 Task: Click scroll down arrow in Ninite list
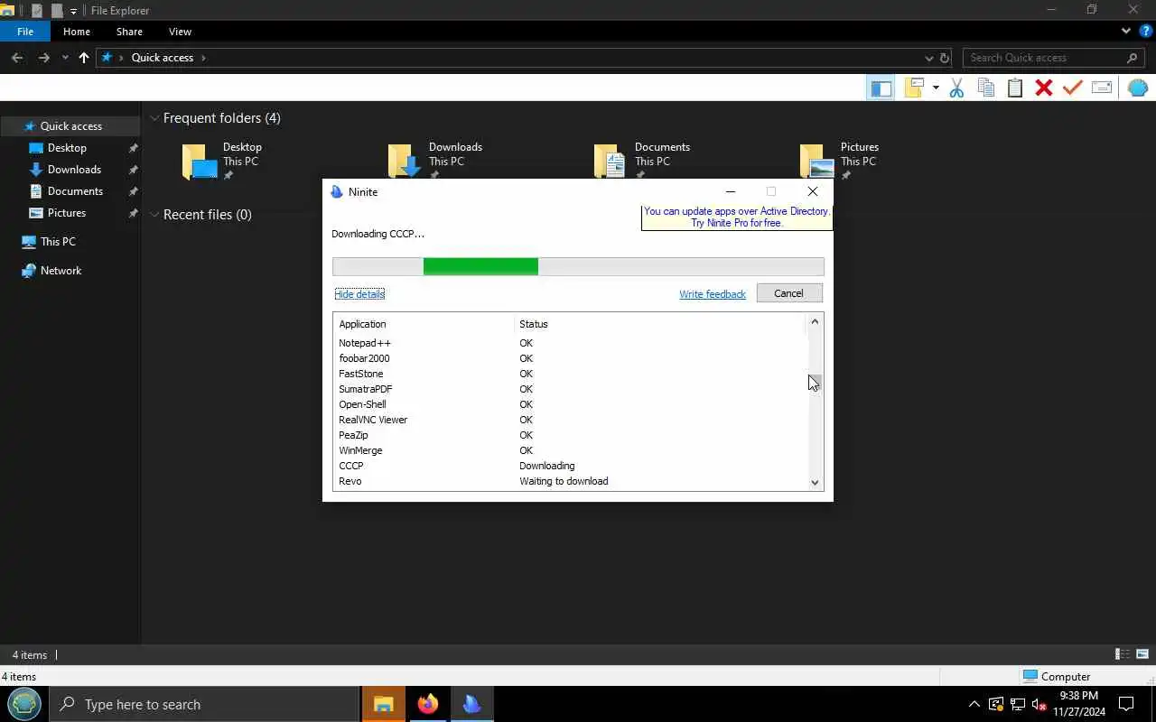coord(815,482)
